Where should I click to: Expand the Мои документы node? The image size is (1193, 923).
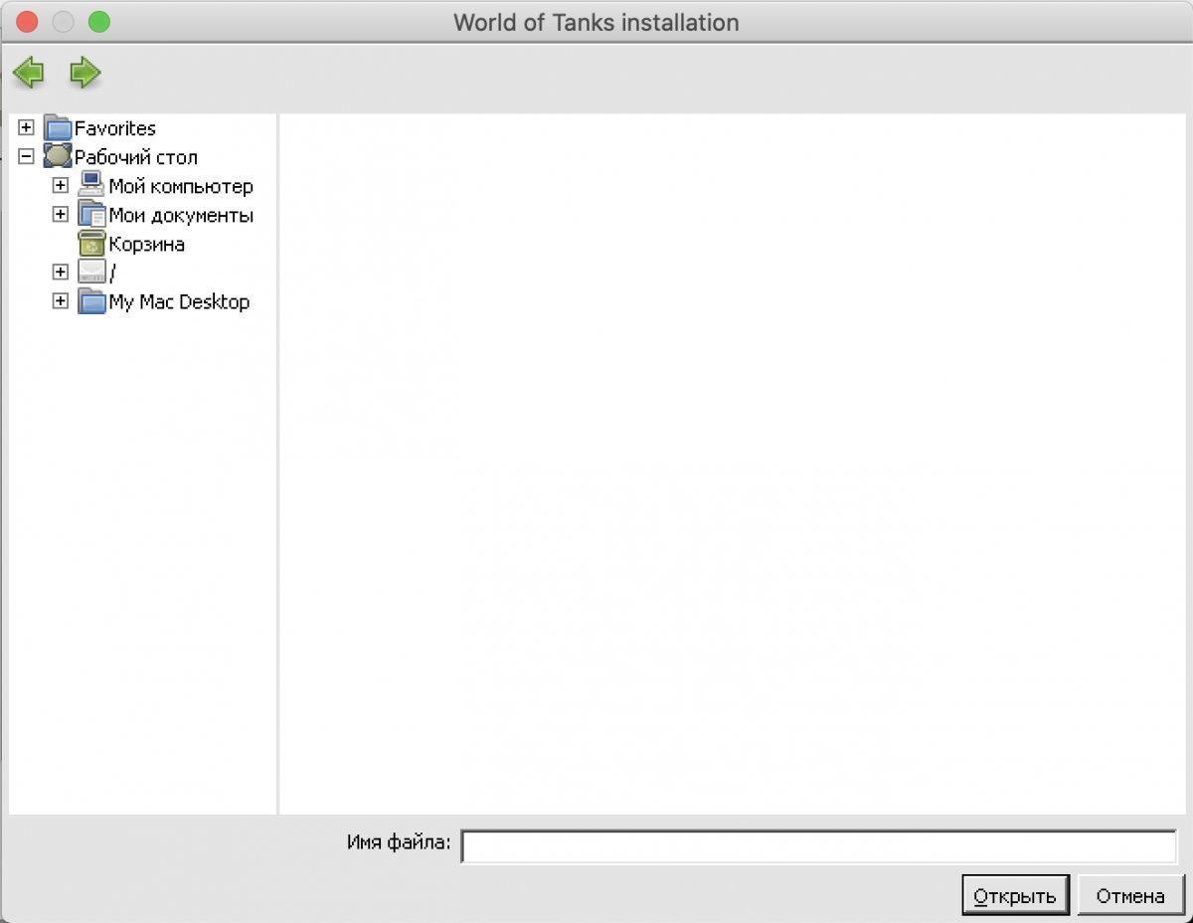point(61,215)
